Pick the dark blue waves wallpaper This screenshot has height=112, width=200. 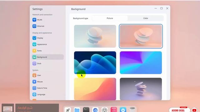95,63
